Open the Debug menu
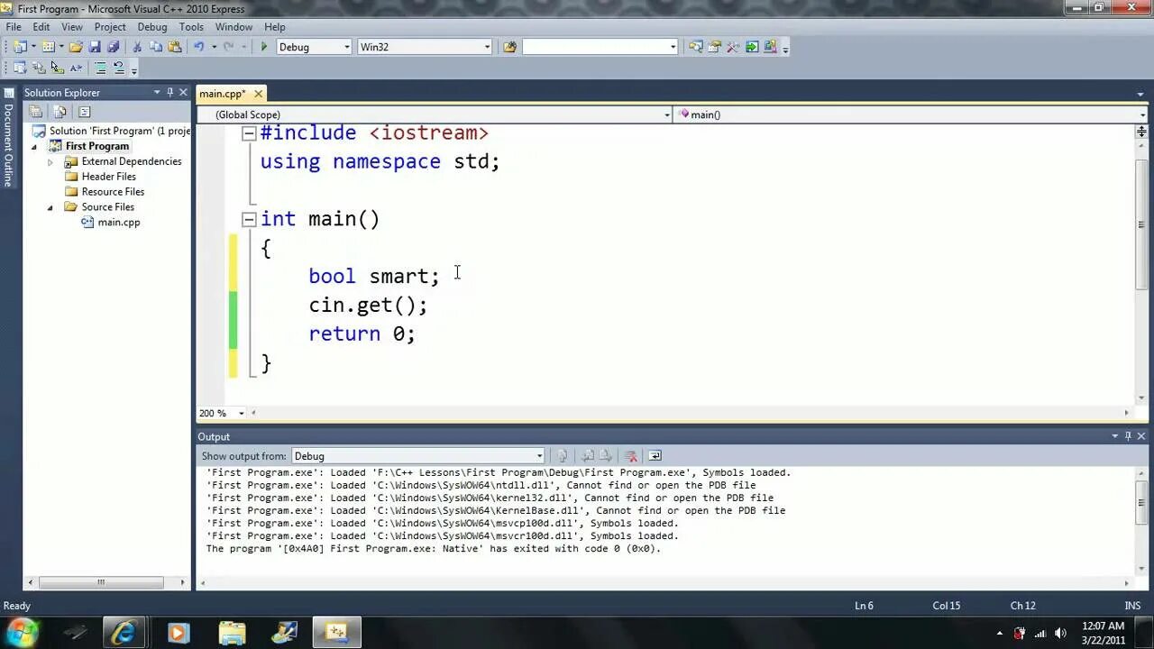Viewport: 1154px width, 649px height. tap(152, 27)
